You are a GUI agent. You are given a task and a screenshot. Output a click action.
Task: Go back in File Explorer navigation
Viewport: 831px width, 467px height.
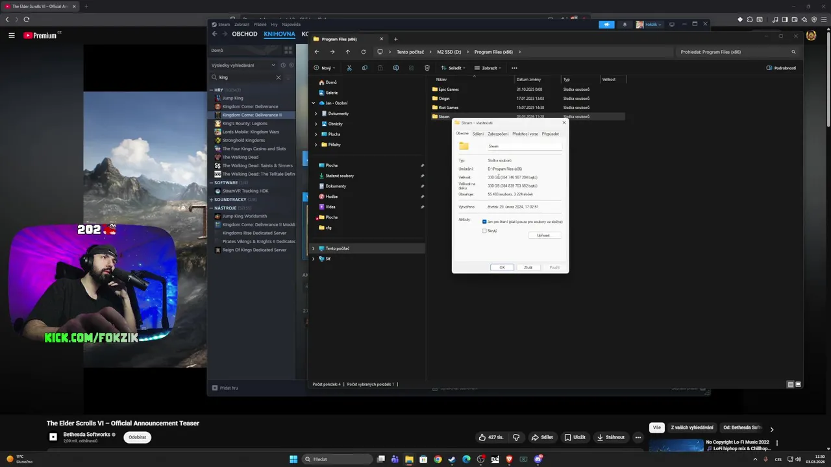317,52
